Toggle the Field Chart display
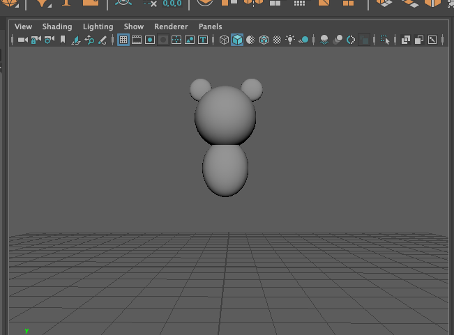The image size is (454, 335). pyautogui.click(x=176, y=40)
